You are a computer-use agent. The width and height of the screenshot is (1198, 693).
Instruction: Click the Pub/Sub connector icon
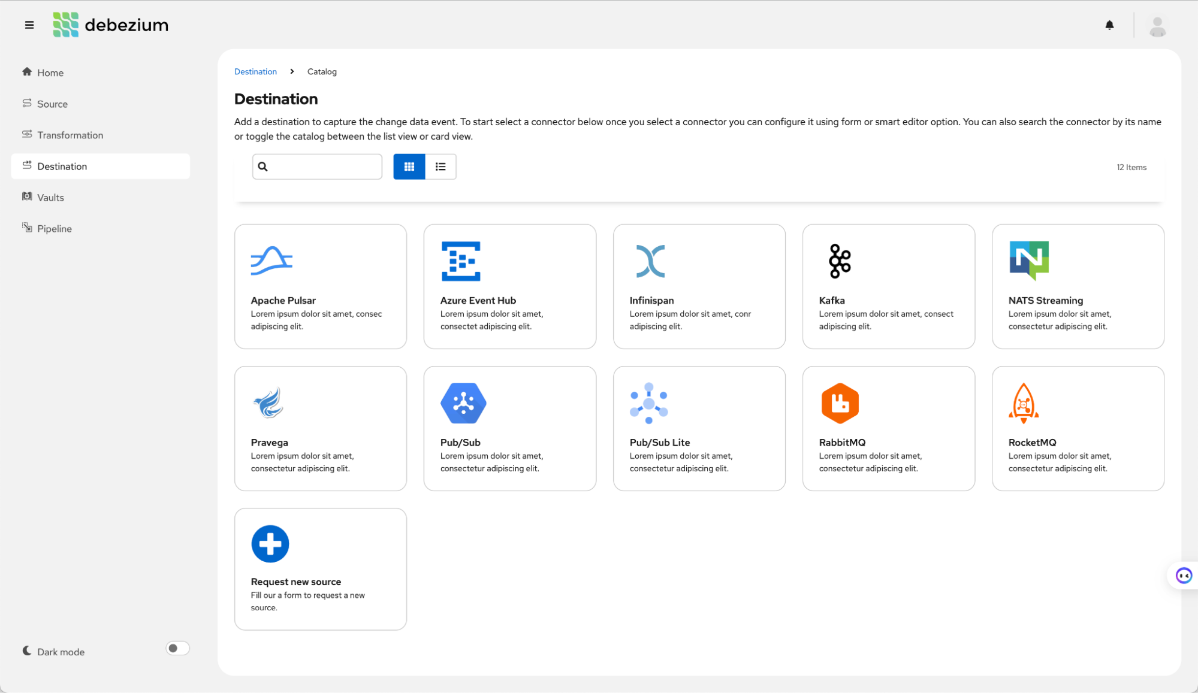tap(463, 403)
